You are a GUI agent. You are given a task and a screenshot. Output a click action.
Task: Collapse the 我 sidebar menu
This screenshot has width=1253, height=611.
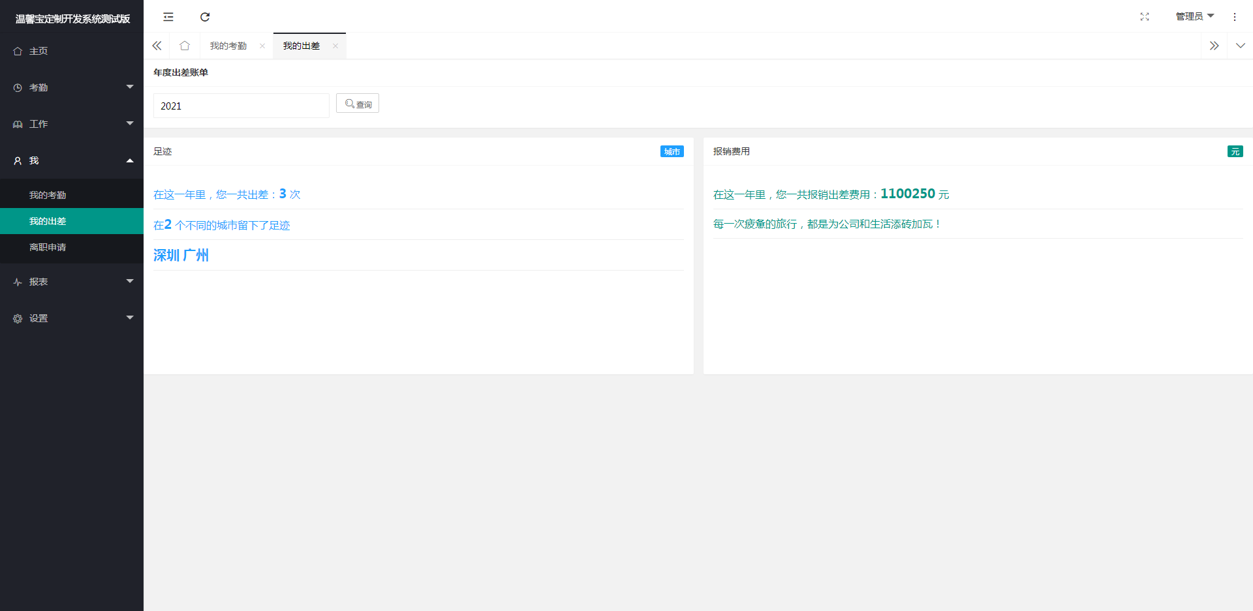pyautogui.click(x=72, y=160)
